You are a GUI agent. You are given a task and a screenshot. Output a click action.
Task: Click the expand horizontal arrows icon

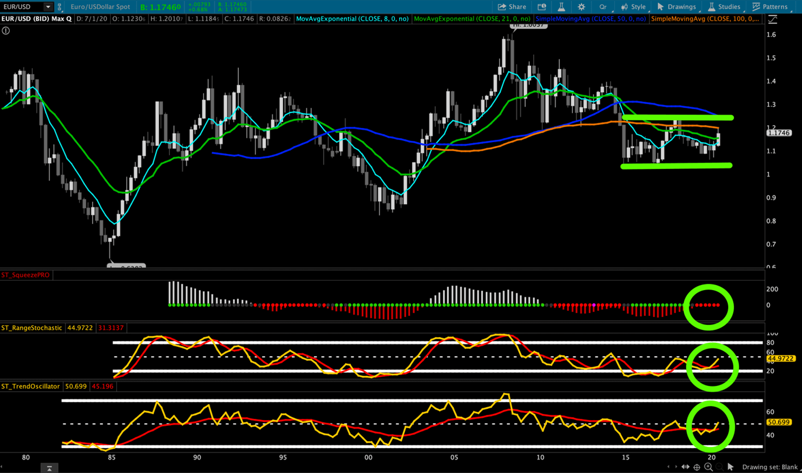click(685, 467)
